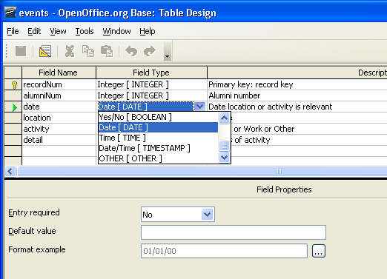Open the Window menu

[x=116, y=31]
